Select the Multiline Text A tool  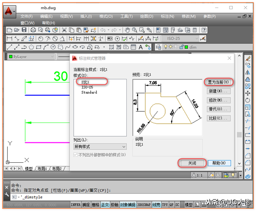(140, 47)
